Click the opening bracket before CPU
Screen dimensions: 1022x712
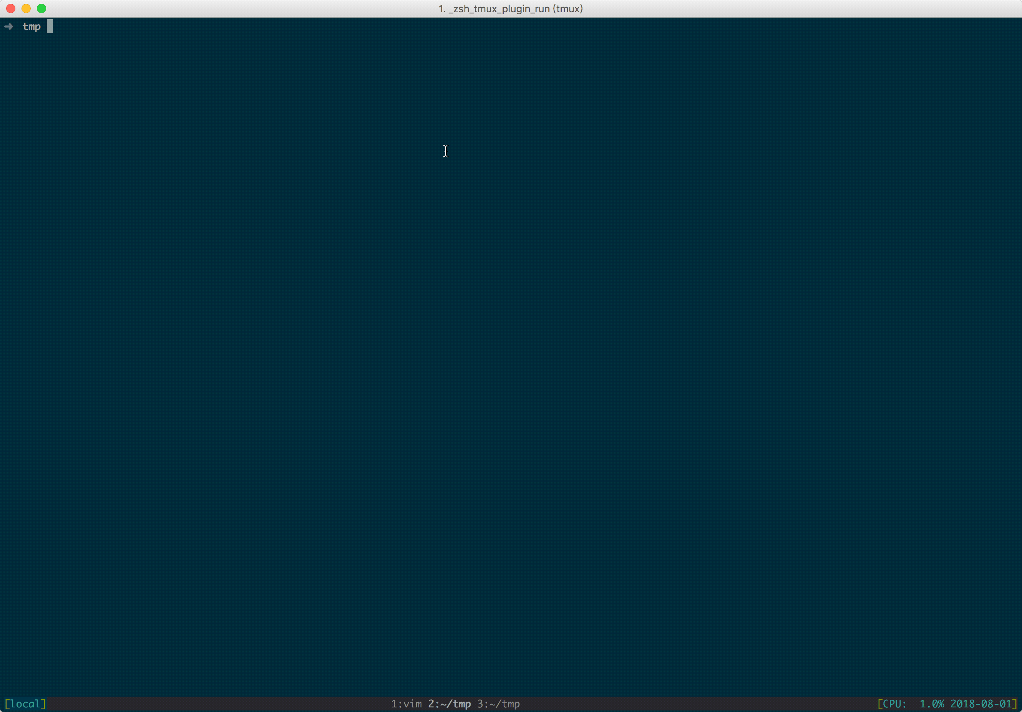[880, 704]
